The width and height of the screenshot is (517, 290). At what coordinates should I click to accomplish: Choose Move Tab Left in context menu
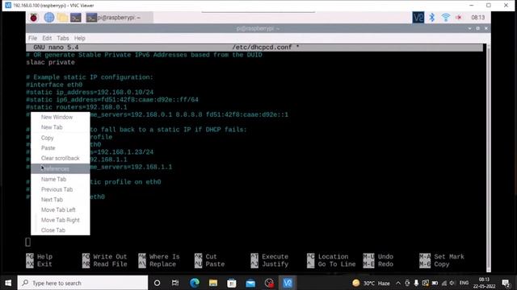pyautogui.click(x=60, y=209)
